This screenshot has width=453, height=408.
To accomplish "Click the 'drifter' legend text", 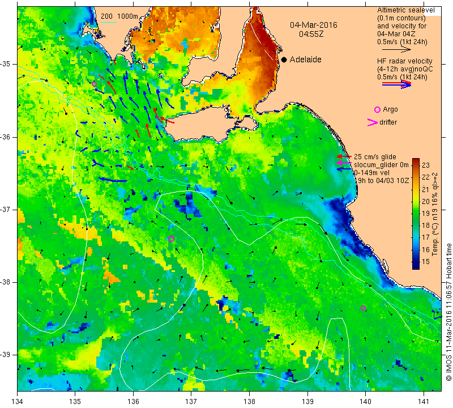I will point(388,122).
